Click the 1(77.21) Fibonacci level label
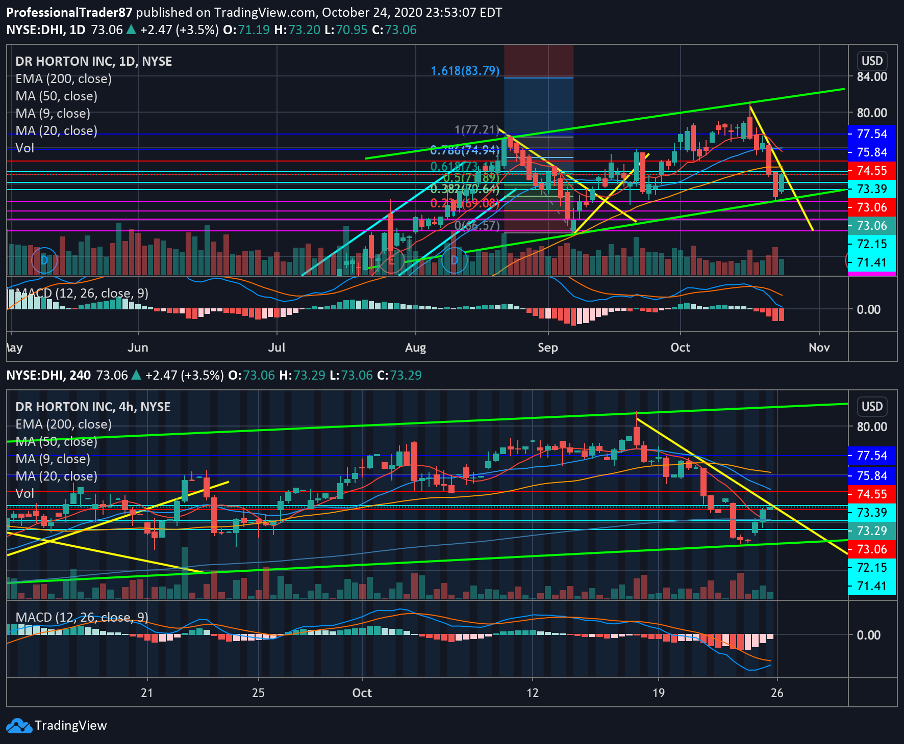 pos(477,130)
